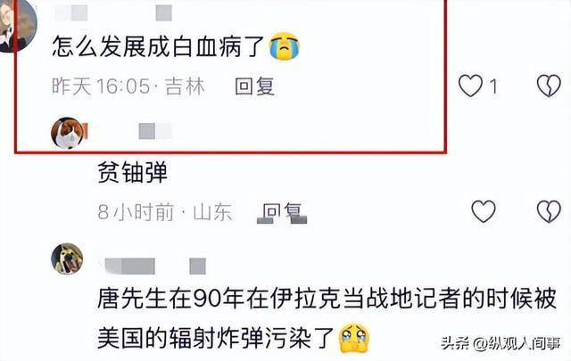Select the reply text 贫铀弹
The image size is (571, 361).
coord(133,172)
